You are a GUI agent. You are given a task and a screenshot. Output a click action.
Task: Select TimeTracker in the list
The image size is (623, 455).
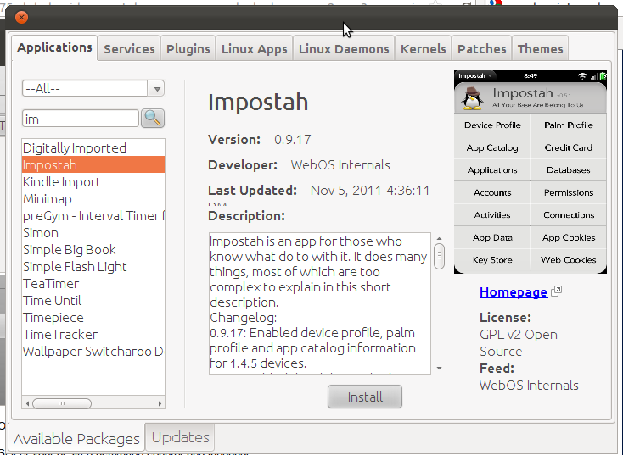pos(93,335)
